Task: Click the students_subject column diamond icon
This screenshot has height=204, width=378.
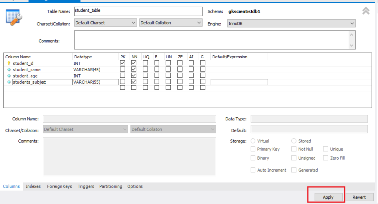Action: 9,82
